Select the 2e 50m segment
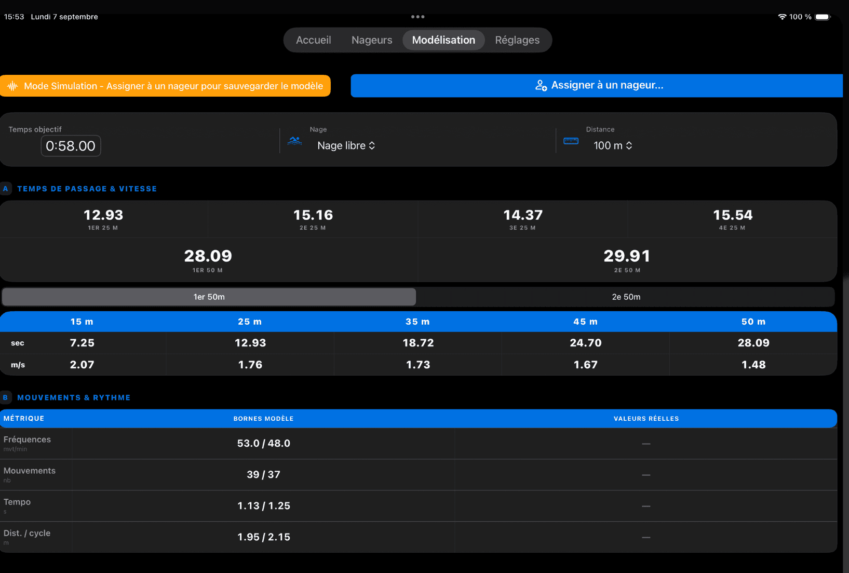Image resolution: width=849 pixels, height=573 pixels. pos(626,297)
